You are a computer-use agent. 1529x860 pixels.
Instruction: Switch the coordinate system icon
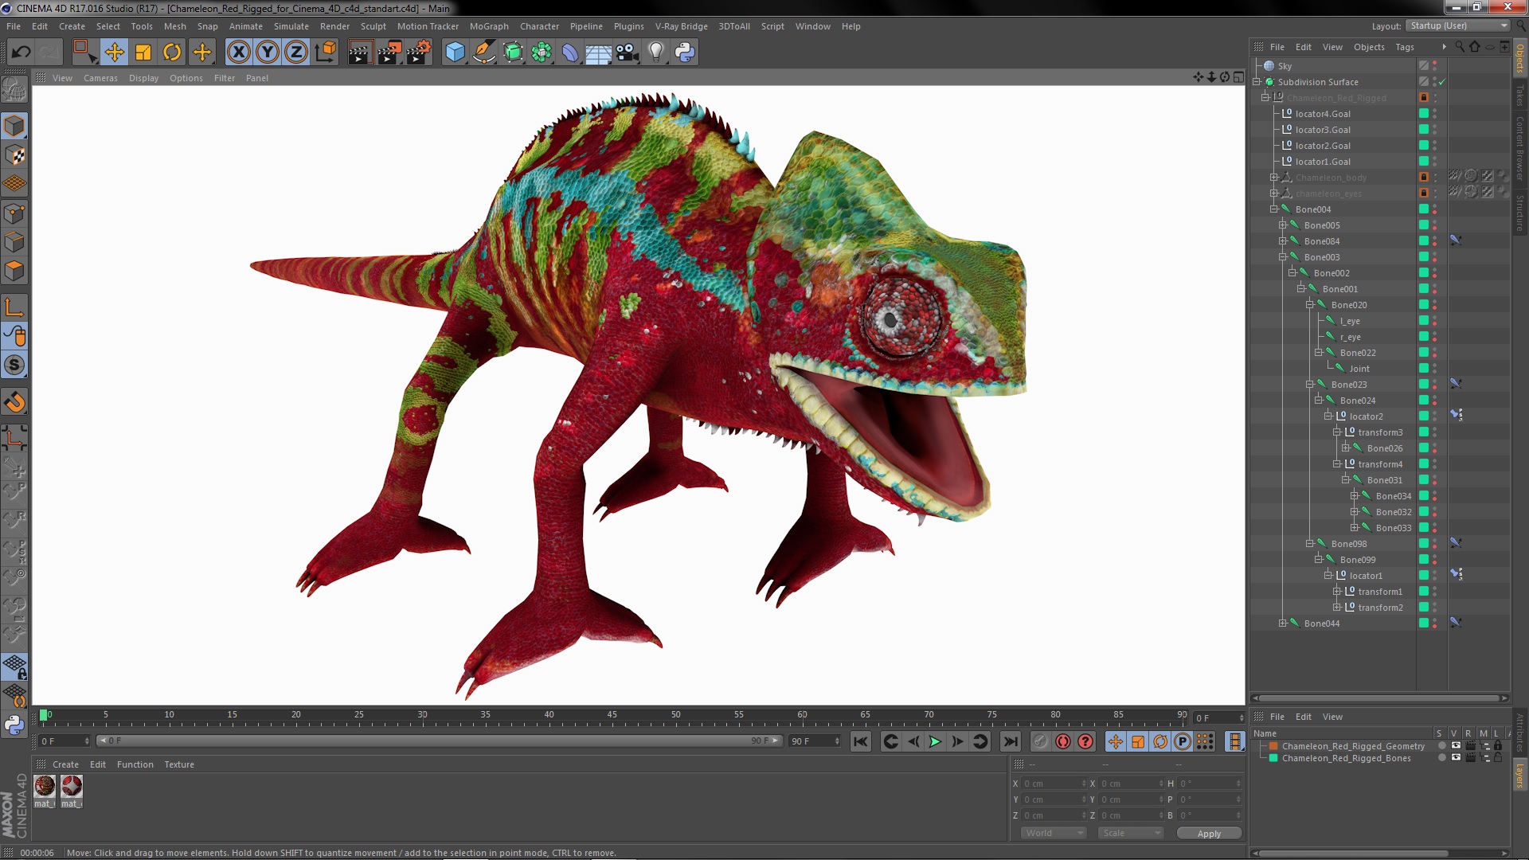tap(325, 53)
